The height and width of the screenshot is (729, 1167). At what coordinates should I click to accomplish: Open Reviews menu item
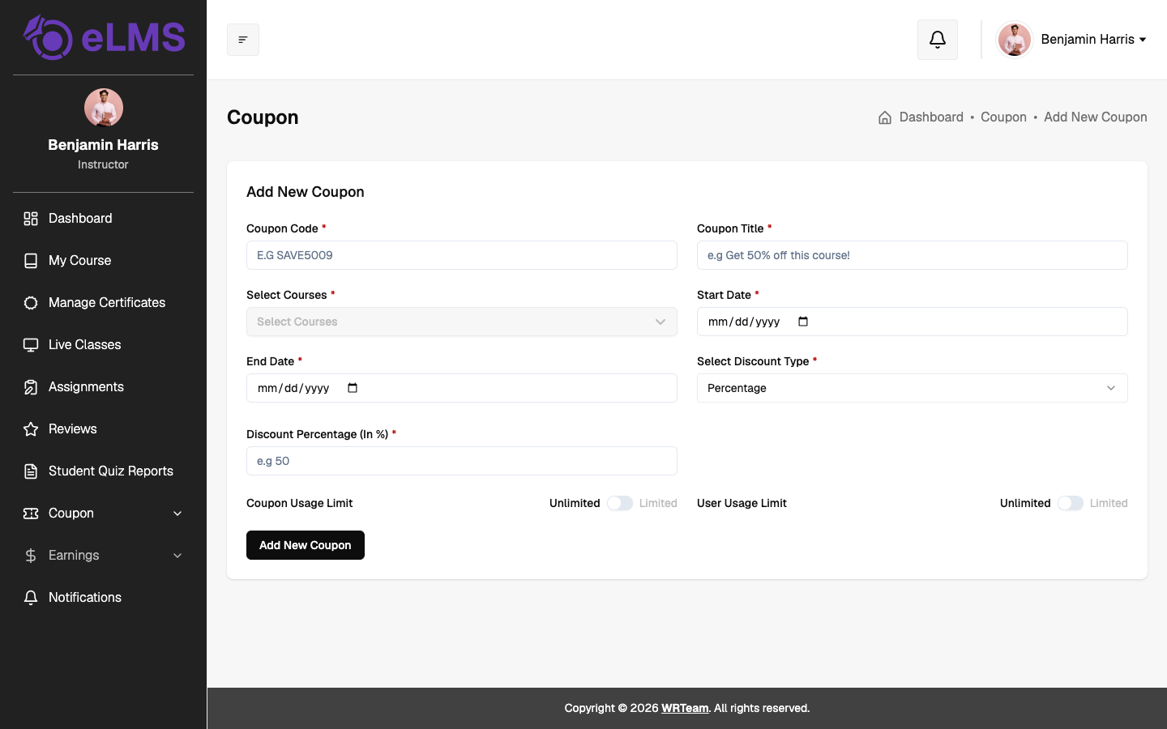(103, 429)
